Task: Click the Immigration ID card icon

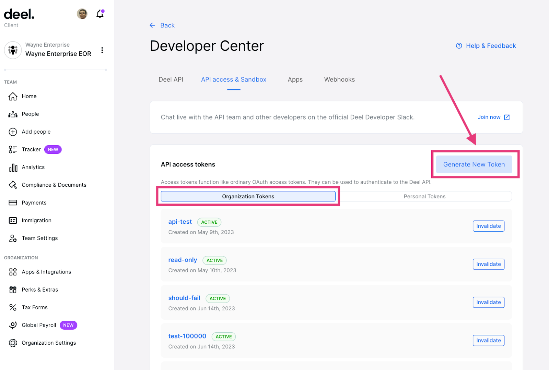Action: pyautogui.click(x=13, y=221)
